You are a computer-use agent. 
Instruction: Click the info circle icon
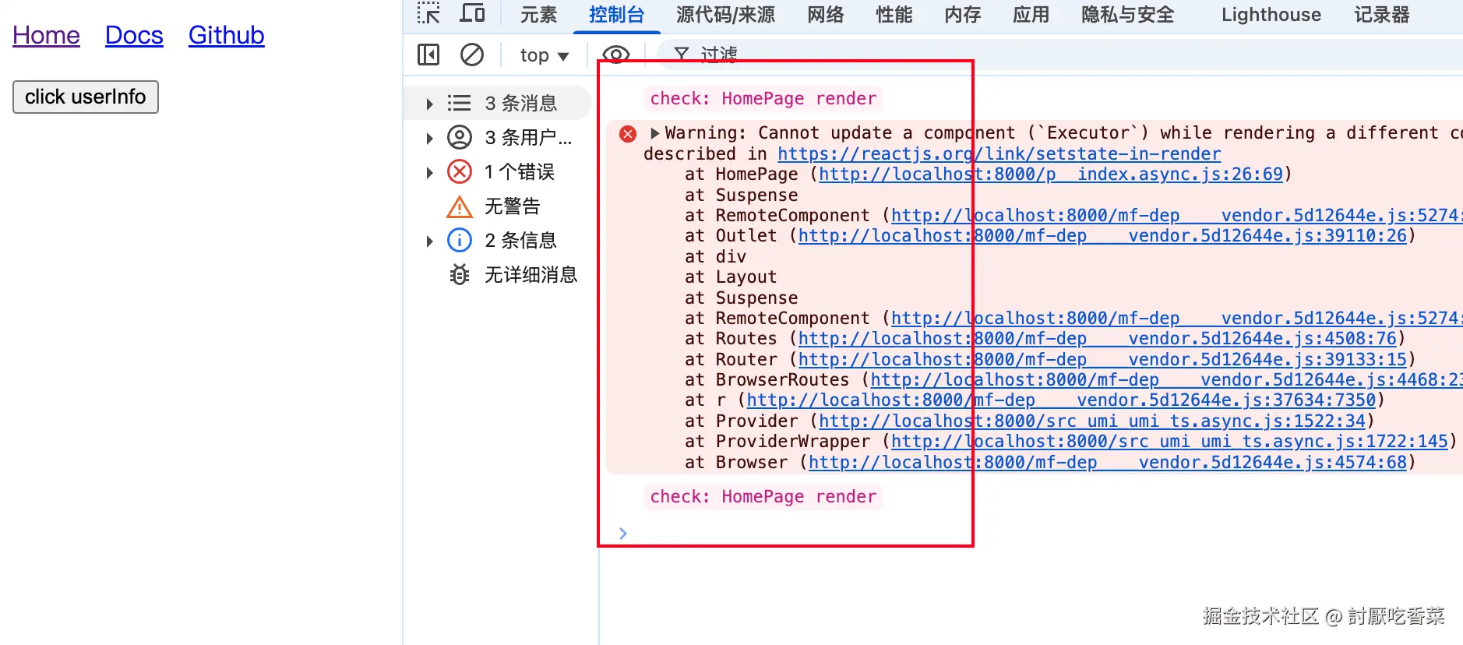460,240
